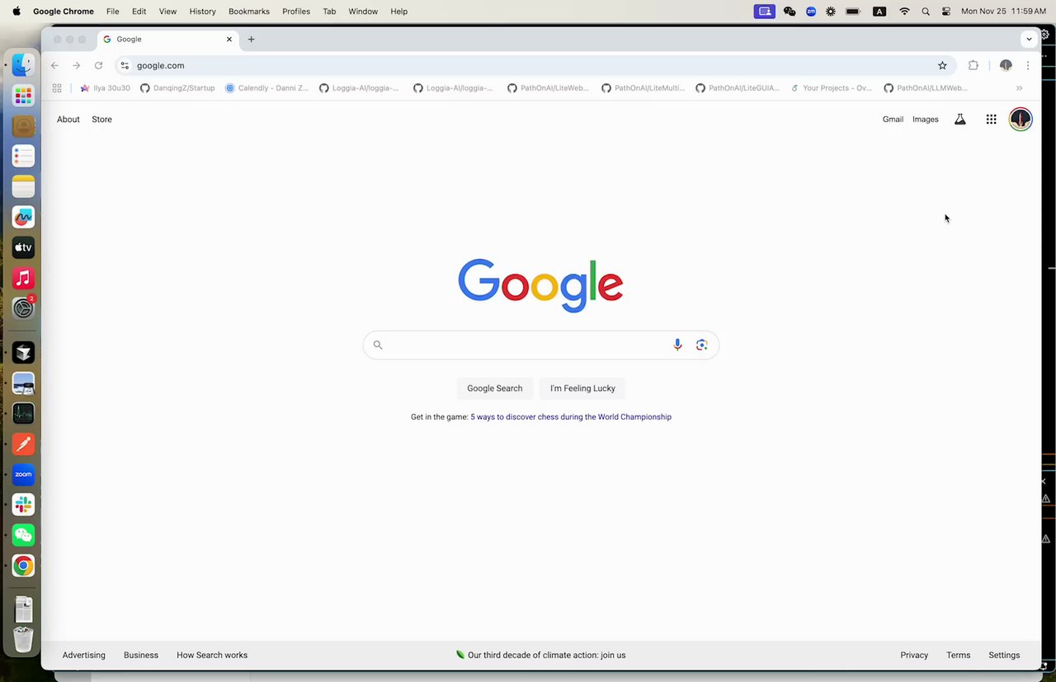Reload the current page

pyautogui.click(x=98, y=65)
